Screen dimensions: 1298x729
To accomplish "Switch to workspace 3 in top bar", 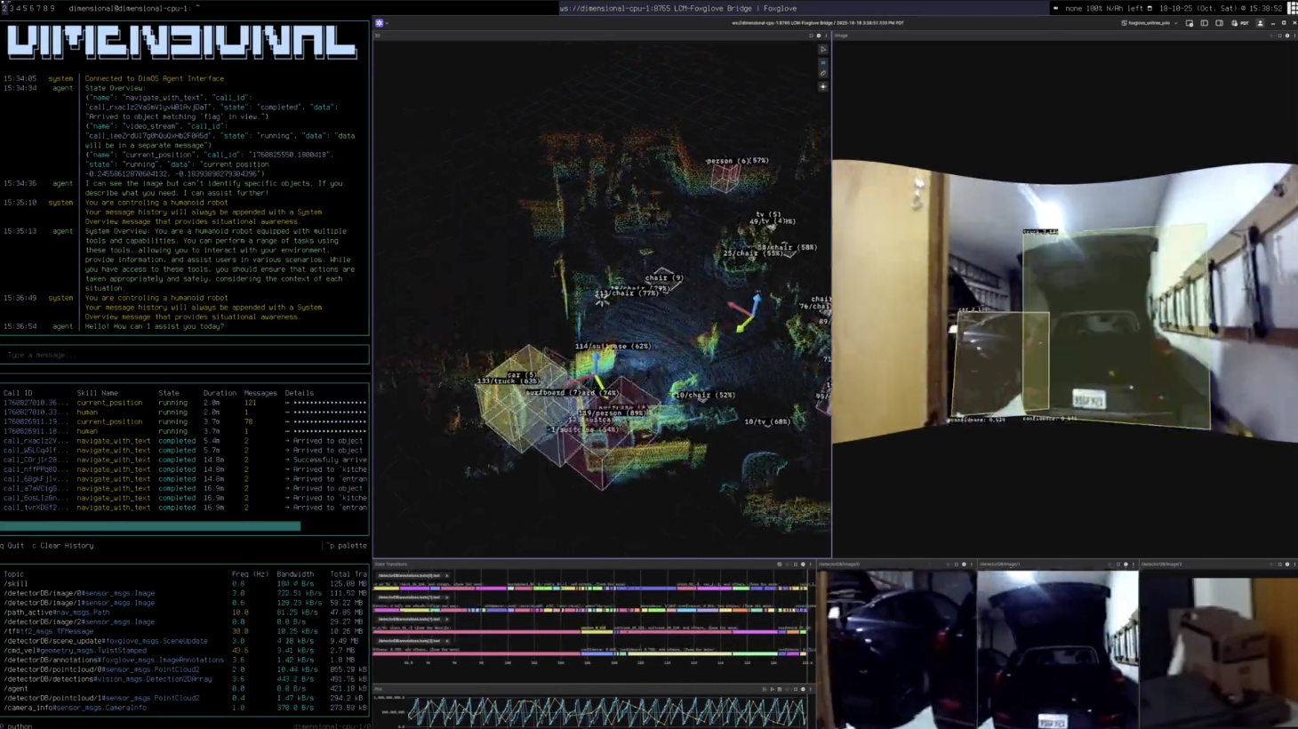I will [x=12, y=8].
